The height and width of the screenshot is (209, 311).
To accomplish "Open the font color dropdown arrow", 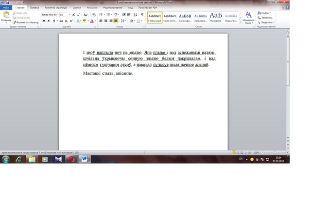I will (95, 21).
